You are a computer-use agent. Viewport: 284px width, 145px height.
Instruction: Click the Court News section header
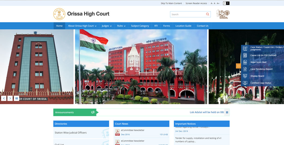point(141,124)
